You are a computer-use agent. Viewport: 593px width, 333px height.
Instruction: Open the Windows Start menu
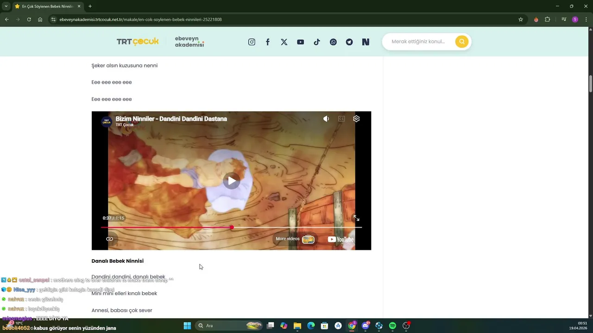tap(187, 326)
